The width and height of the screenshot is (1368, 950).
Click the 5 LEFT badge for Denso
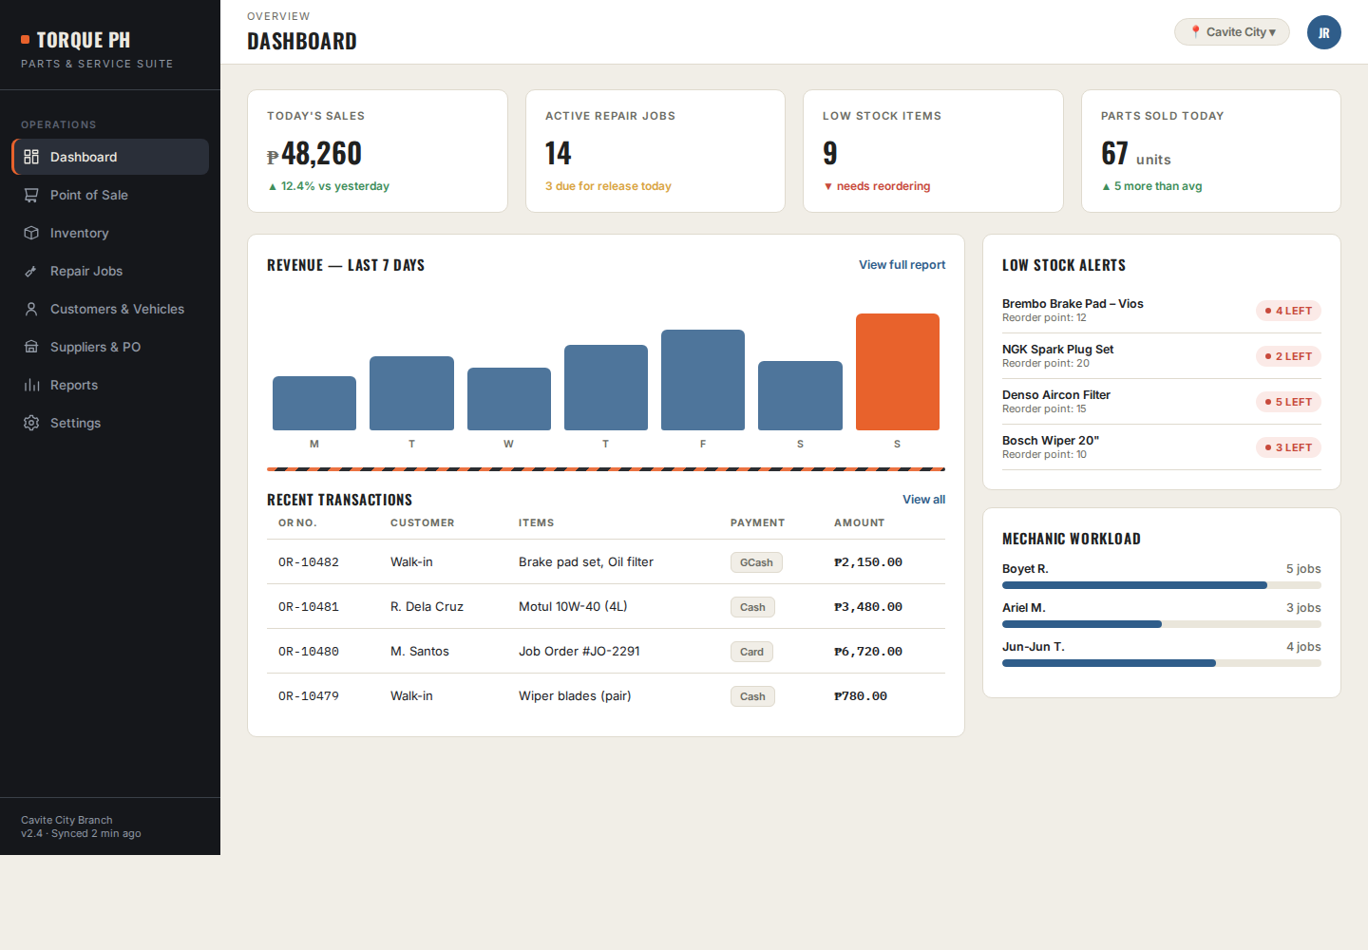[x=1288, y=402]
